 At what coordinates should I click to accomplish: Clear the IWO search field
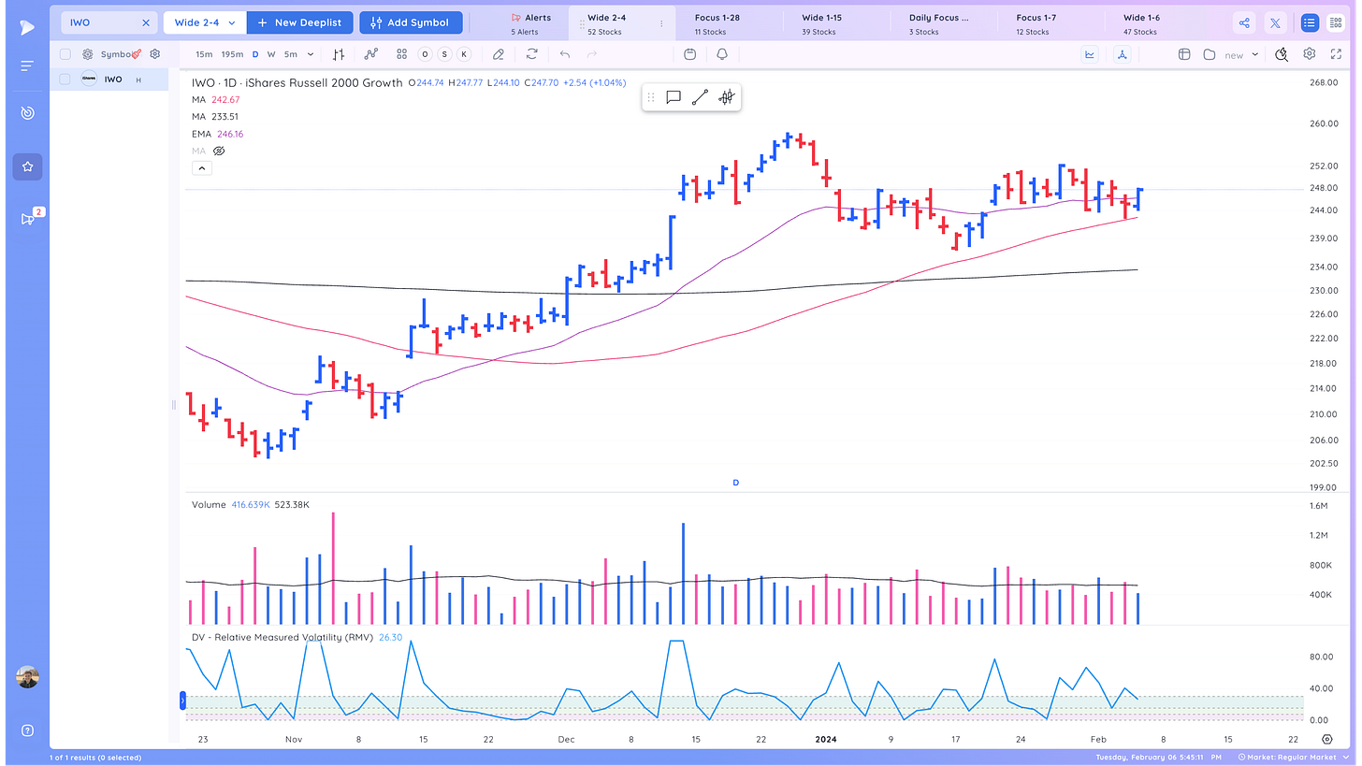pyautogui.click(x=146, y=22)
